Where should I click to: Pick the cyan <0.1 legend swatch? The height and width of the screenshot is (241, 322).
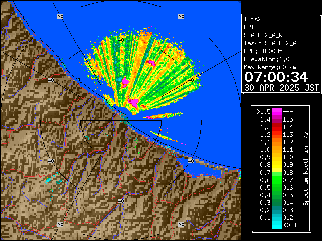pos(277,225)
